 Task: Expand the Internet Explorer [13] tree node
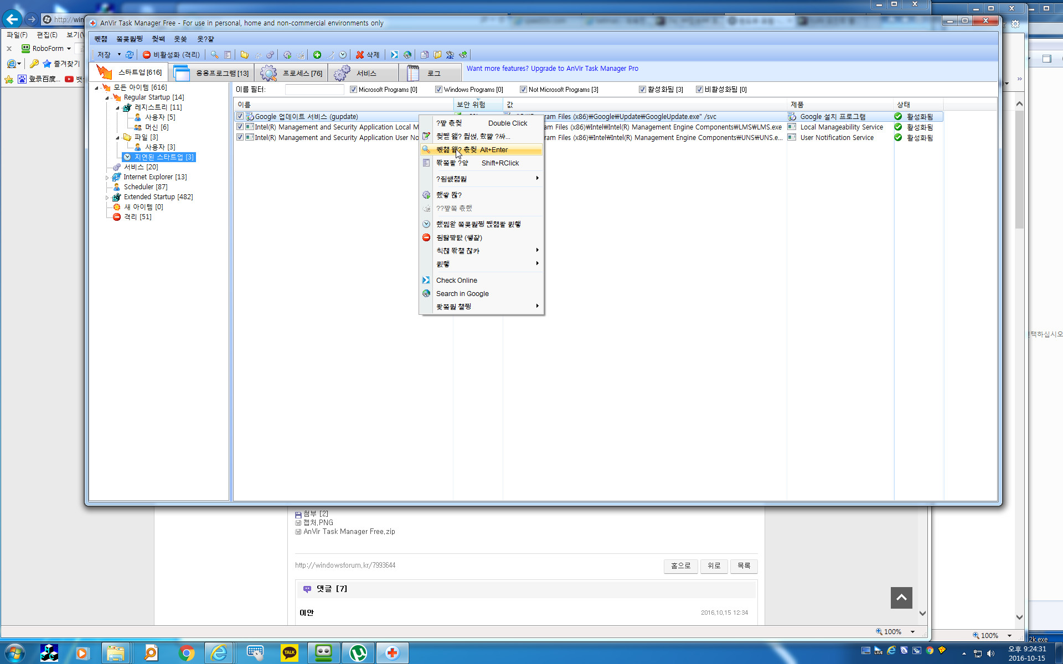[107, 178]
